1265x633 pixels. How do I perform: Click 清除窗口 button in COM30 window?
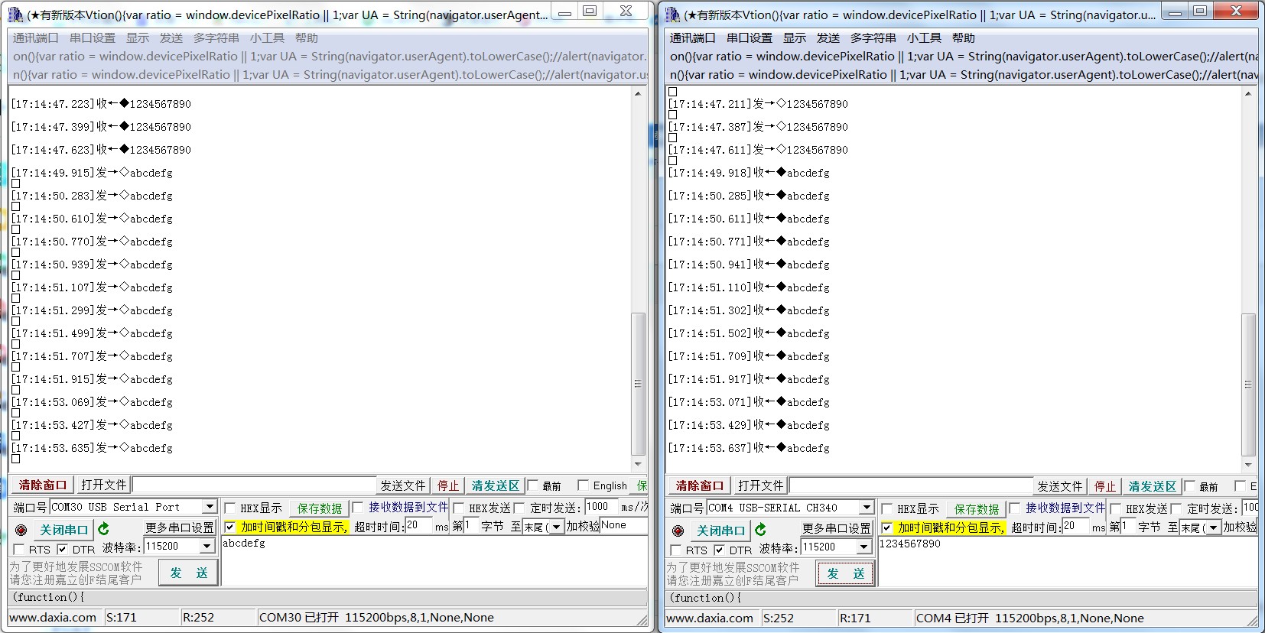[x=43, y=485]
